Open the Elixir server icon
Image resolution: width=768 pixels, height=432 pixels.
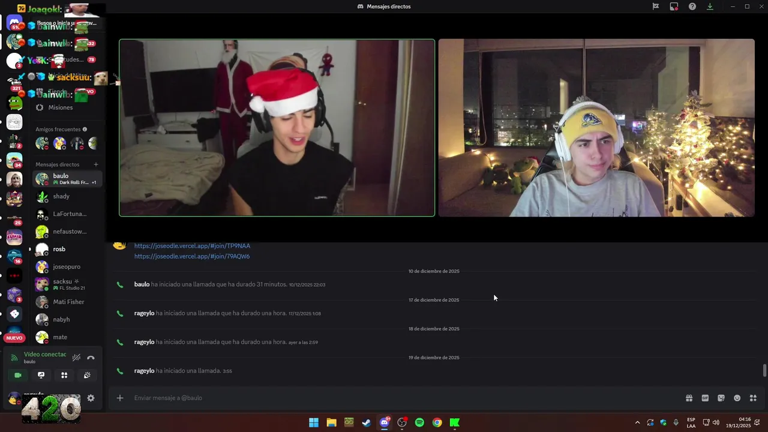[14, 237]
